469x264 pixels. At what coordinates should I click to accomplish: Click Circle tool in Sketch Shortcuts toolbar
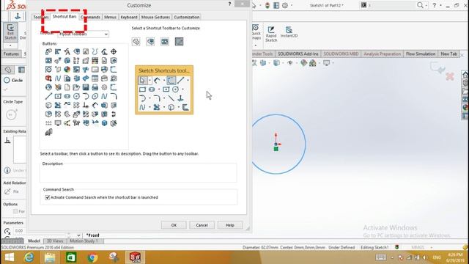[x=175, y=89]
